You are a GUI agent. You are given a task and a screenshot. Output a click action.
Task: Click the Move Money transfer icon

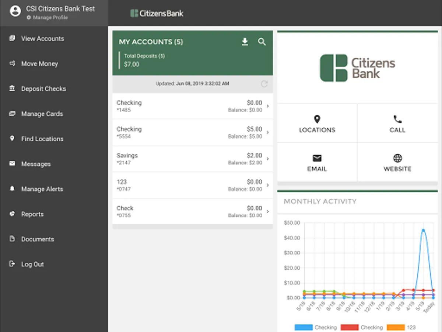(x=12, y=63)
